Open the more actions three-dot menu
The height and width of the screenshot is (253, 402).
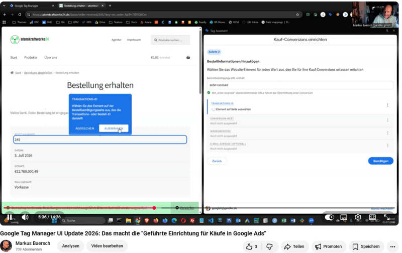pos(392,246)
